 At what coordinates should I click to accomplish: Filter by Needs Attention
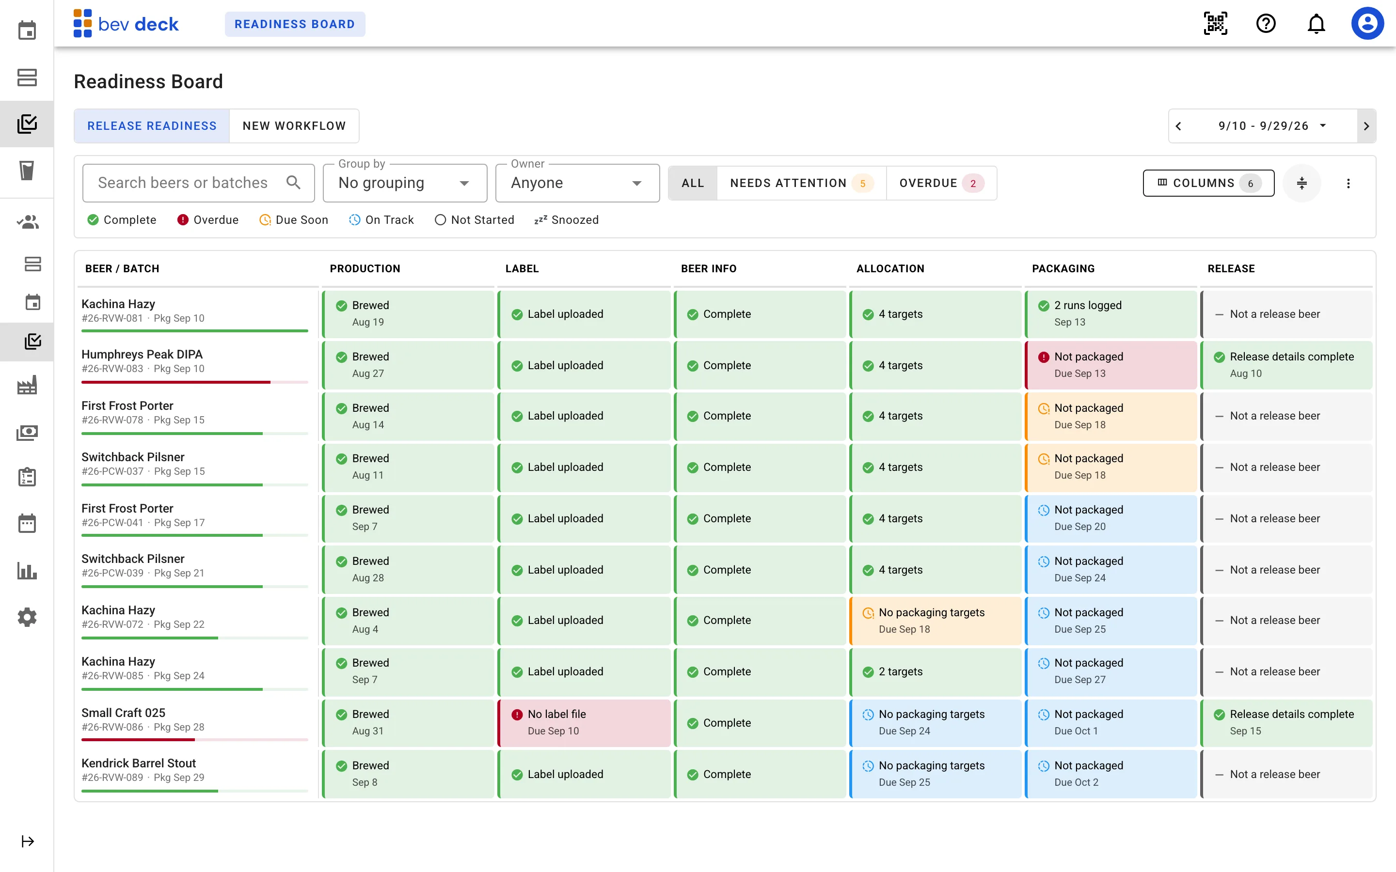coord(801,183)
